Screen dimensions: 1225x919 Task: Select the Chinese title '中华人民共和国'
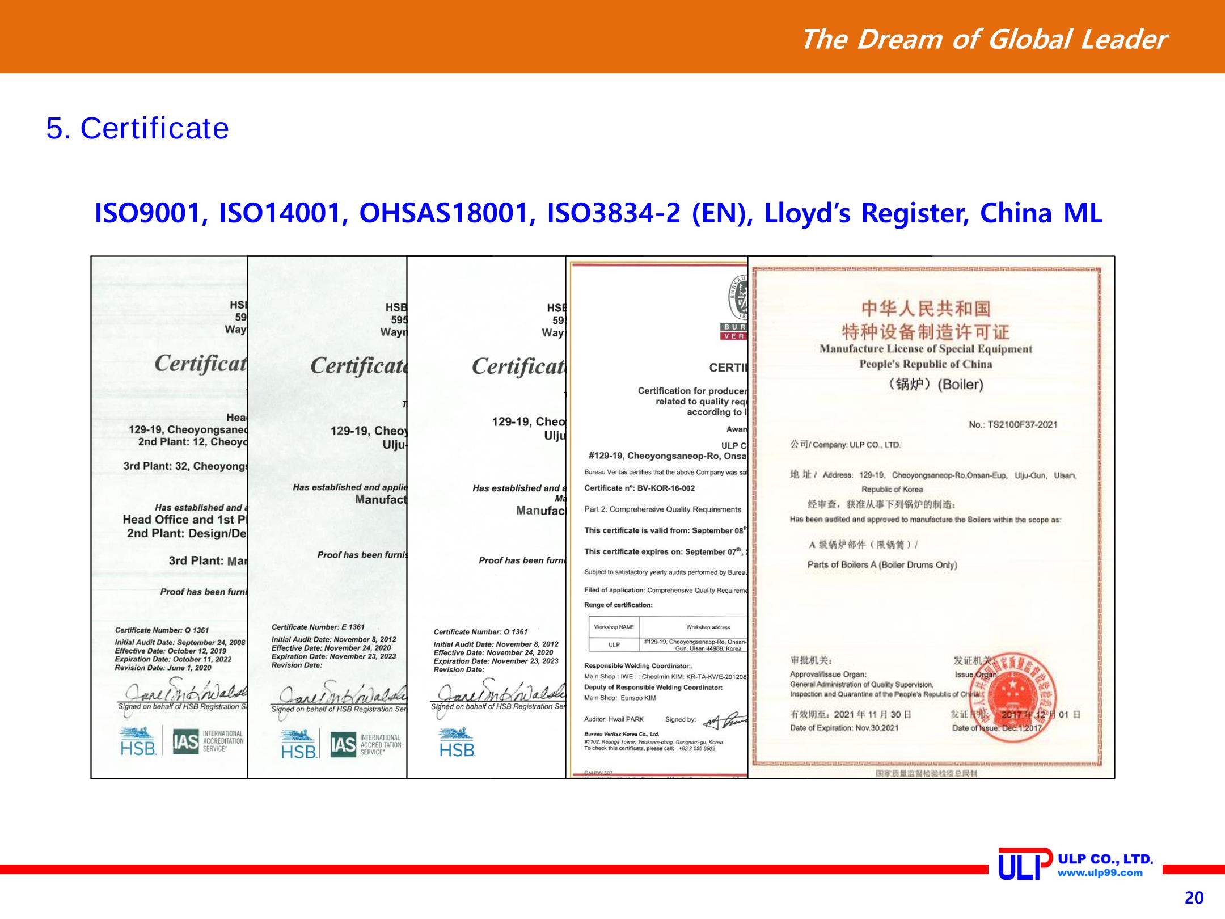point(926,309)
